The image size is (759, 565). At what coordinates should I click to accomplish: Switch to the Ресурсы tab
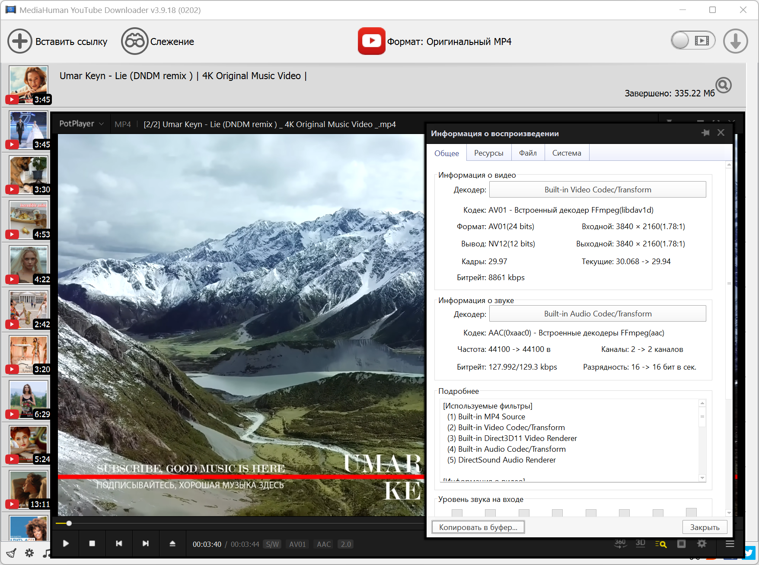click(x=488, y=153)
